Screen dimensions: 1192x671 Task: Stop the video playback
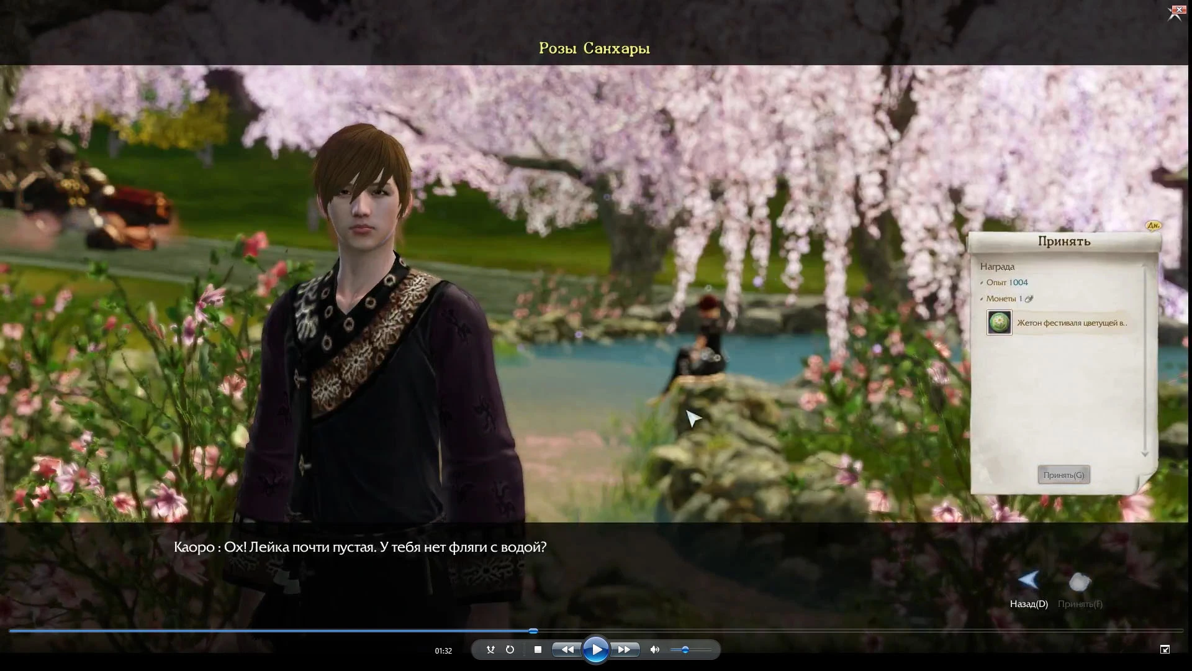click(538, 650)
